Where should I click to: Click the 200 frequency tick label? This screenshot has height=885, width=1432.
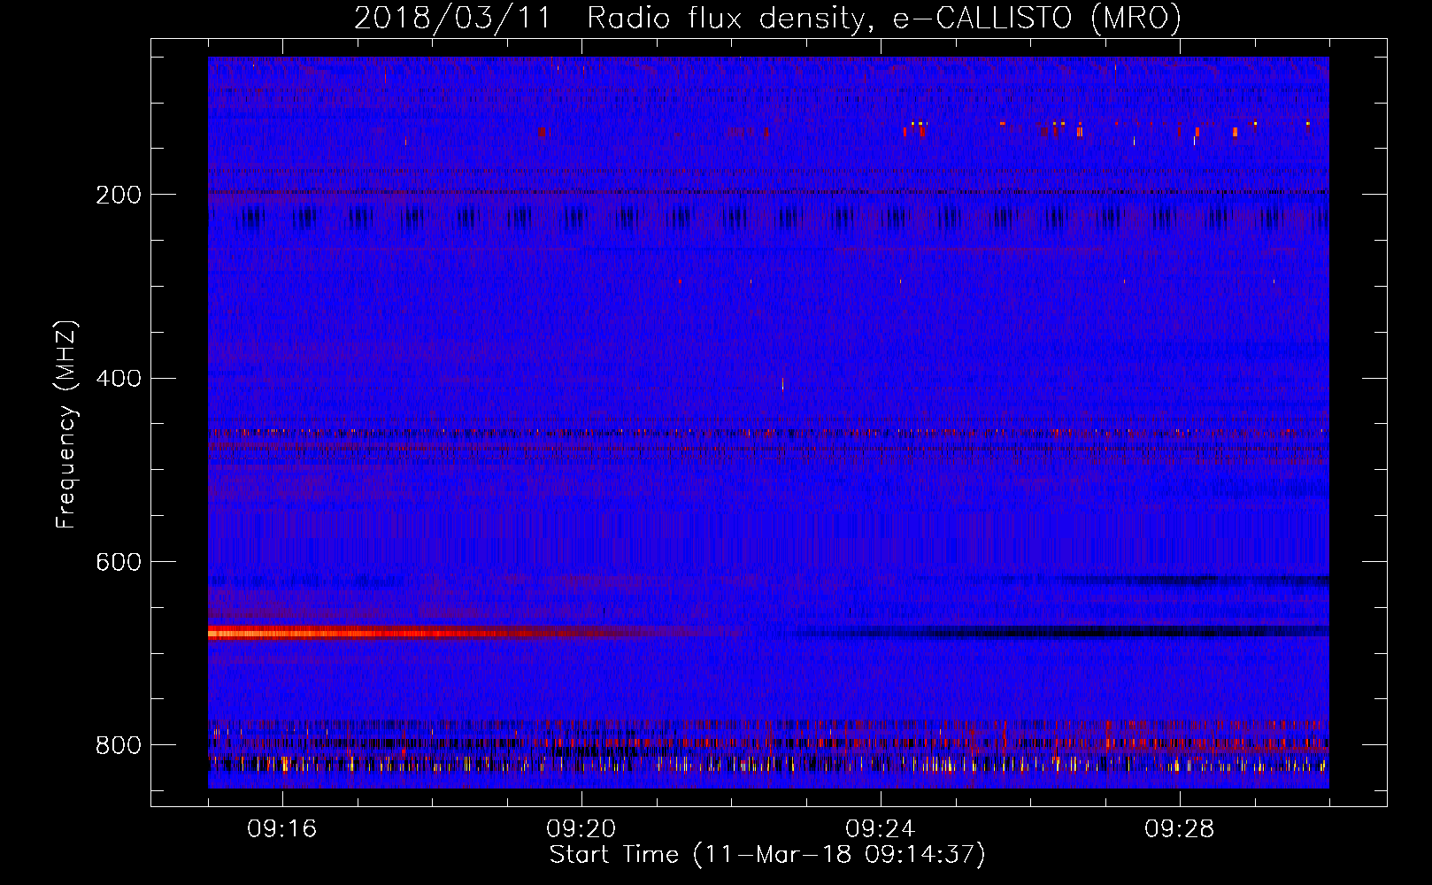[x=118, y=195]
